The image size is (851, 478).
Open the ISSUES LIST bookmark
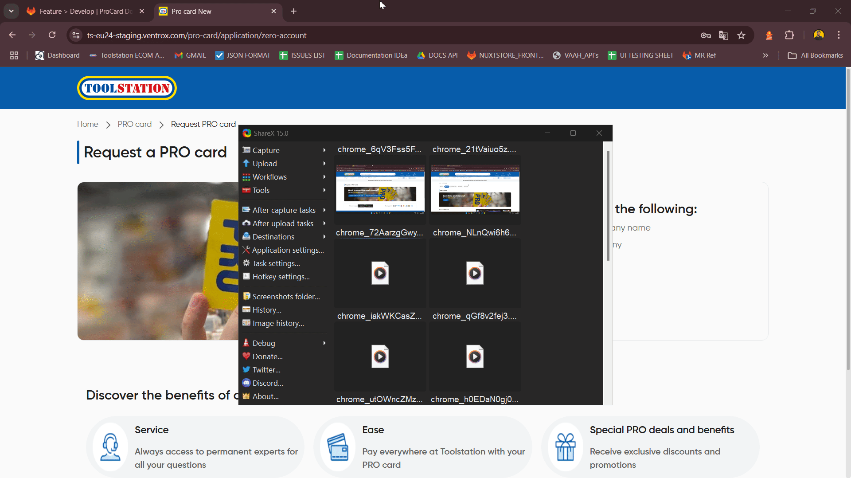coord(302,55)
